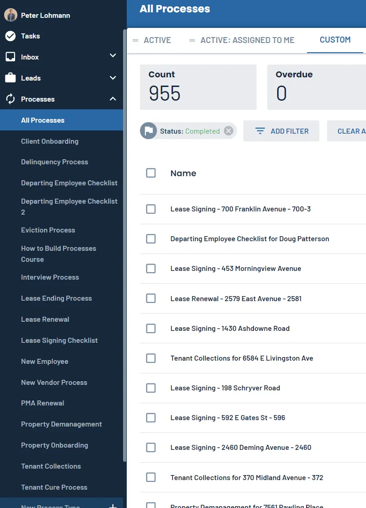The height and width of the screenshot is (508, 366).
Task: Click the Status: Completed filter chip
Action: [188, 131]
